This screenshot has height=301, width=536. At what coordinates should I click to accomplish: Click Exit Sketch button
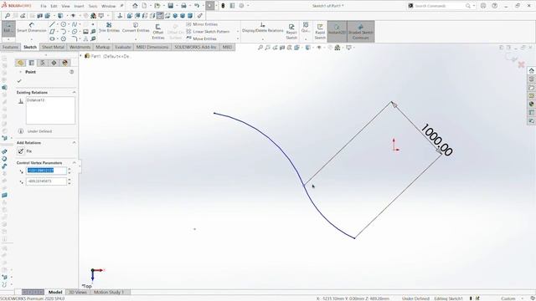pos(8,28)
